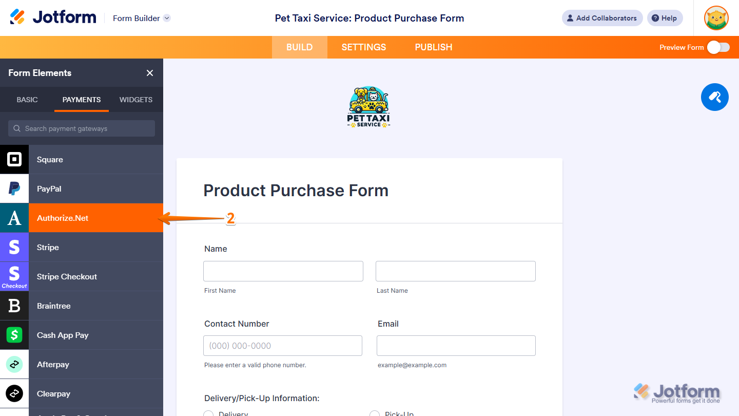
Task: Click the Jotform logo in header
Action: [53, 18]
